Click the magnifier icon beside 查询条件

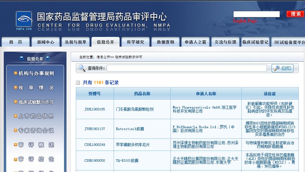82,68
